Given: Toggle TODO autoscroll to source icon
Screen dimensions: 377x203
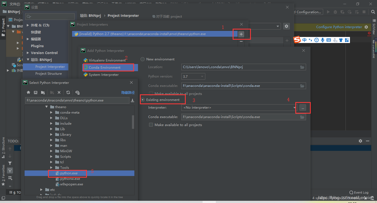Looking at the screenshot, I should (x=10, y=170).
